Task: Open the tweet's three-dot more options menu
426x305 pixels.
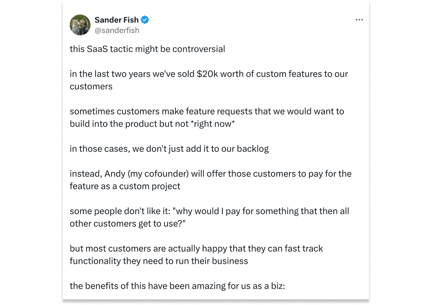Action: [x=359, y=20]
